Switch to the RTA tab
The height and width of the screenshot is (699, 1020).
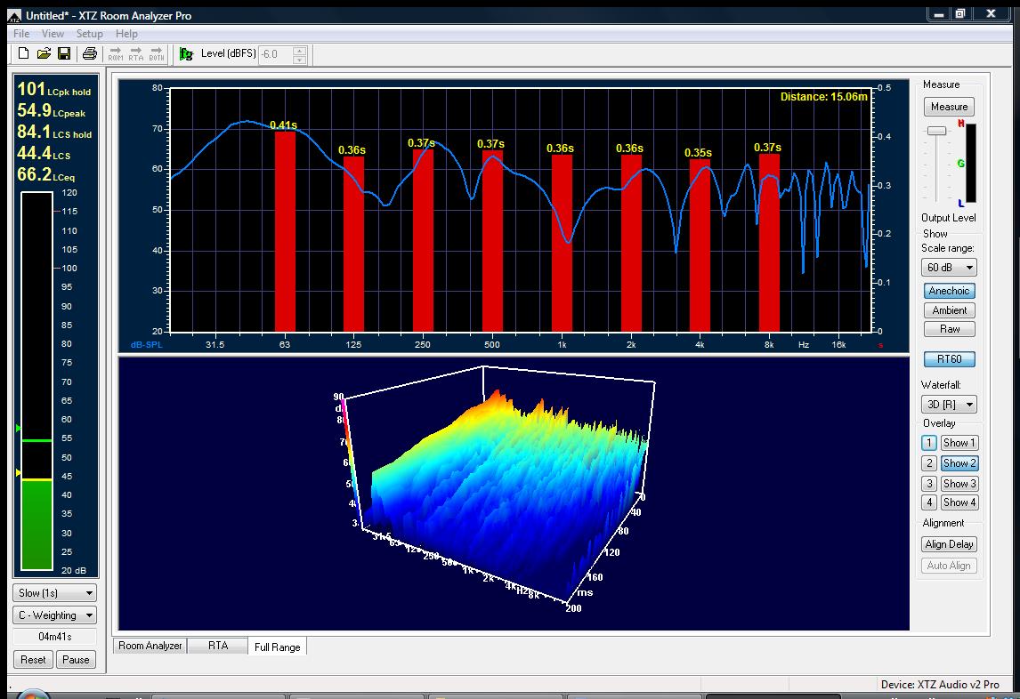217,646
